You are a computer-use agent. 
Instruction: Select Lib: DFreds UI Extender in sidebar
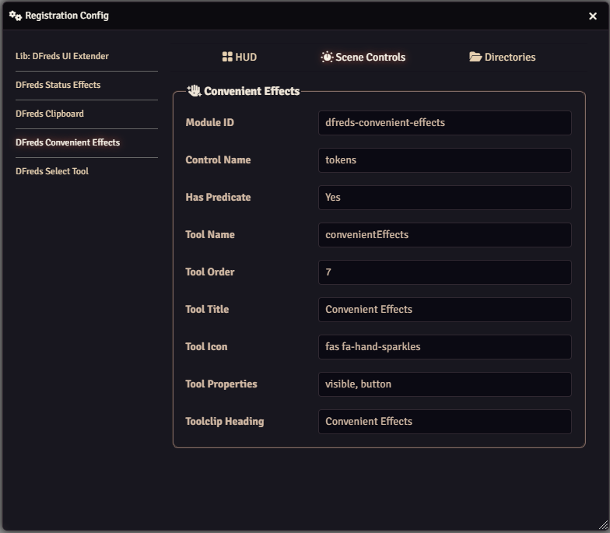click(62, 56)
